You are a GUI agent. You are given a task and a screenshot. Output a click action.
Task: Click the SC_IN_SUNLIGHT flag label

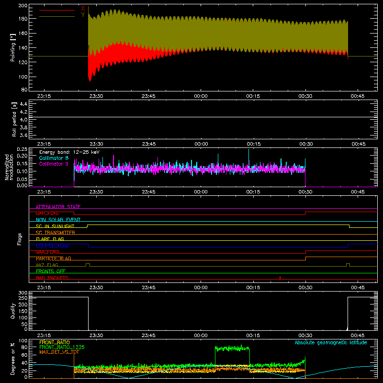(x=55, y=226)
